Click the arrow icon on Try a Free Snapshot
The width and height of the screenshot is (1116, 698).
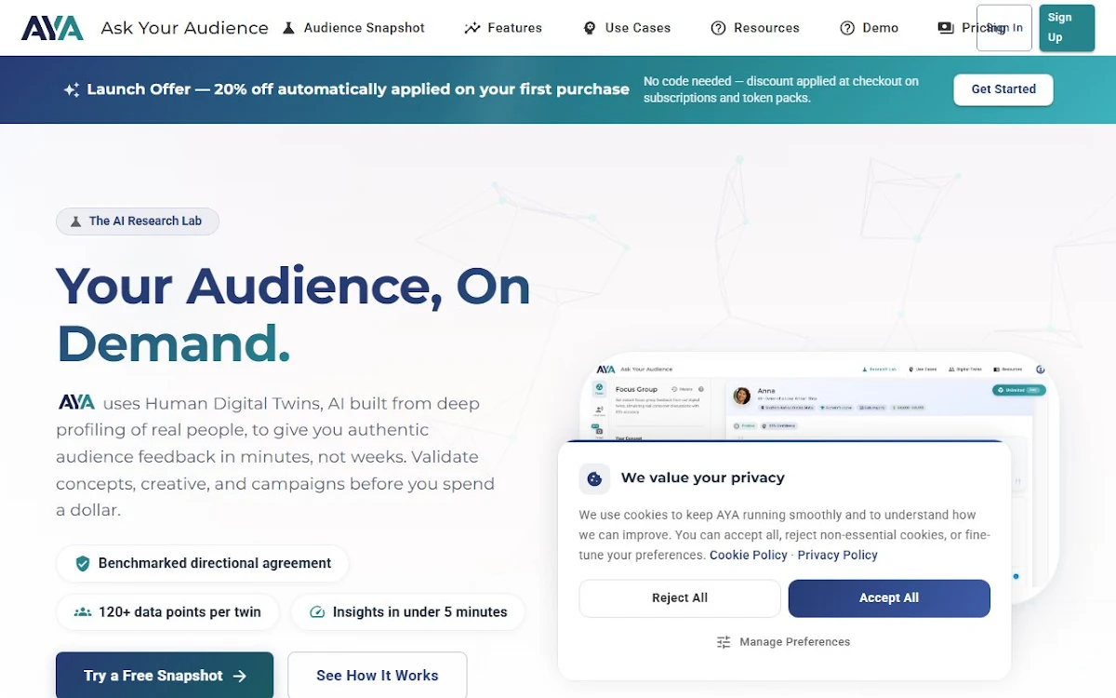click(240, 676)
